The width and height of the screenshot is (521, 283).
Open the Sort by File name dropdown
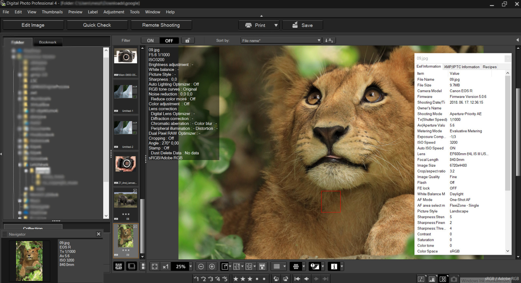(x=281, y=40)
